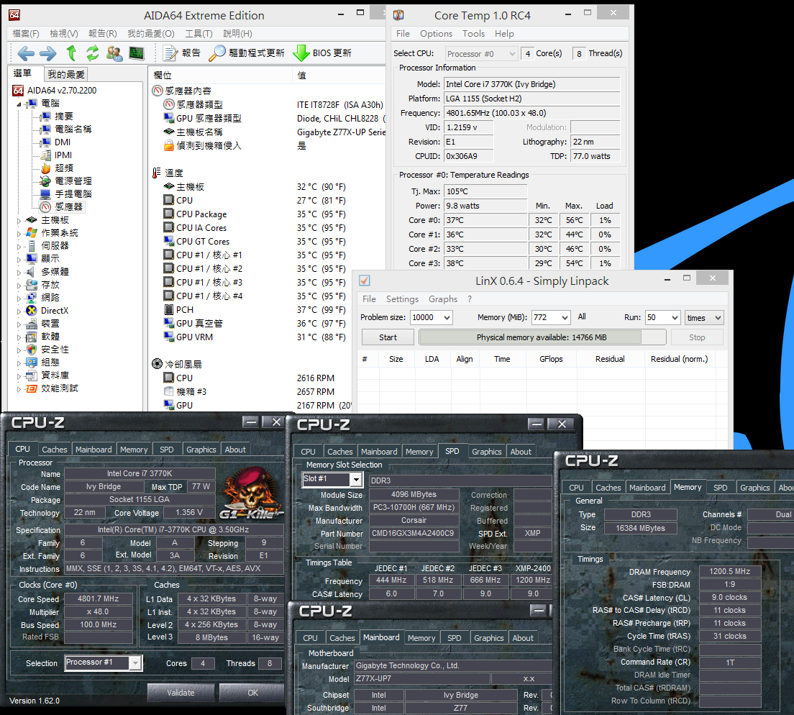794x715 pixels.
Task: Click the CPU-Z Validate button
Action: click(181, 692)
